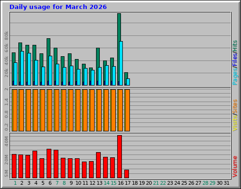
Task: Click day label 14 on the x-axis
Action: point(106,183)
